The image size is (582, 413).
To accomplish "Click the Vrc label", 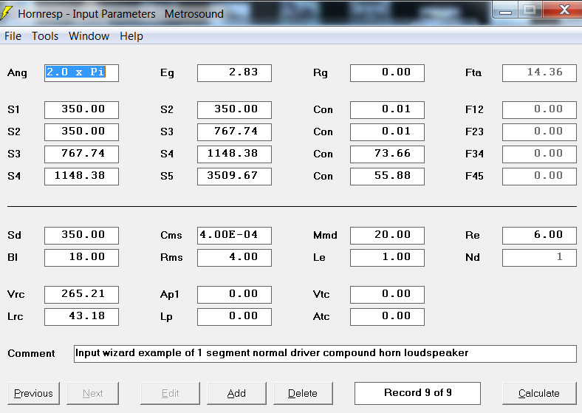I will (x=16, y=295).
